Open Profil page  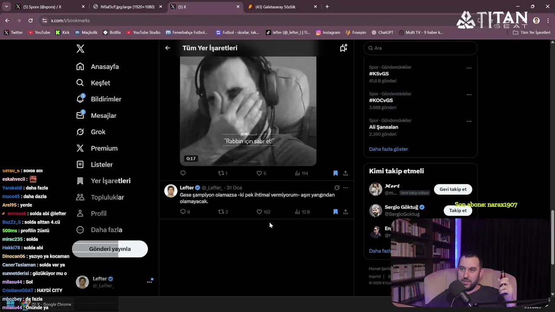point(91,213)
